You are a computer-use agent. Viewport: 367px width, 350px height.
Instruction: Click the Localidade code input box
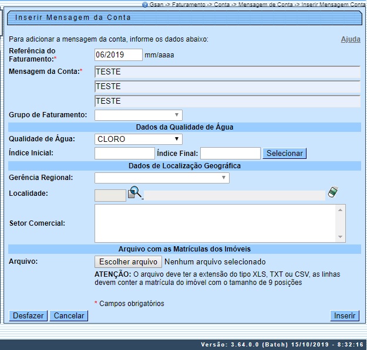point(110,195)
